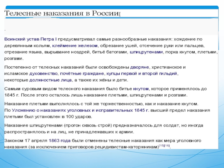This screenshot has height=168, width=224.
Task: Click the word 'розгами.' ending first paragraph
Action: click(x=14, y=59)
